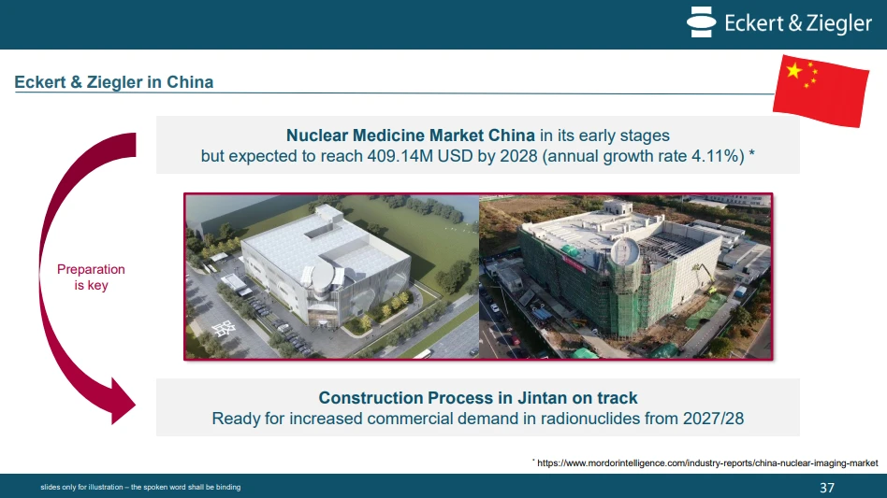Open the mordorintelligence.com source link
The width and height of the screenshot is (887, 498).
click(707, 463)
